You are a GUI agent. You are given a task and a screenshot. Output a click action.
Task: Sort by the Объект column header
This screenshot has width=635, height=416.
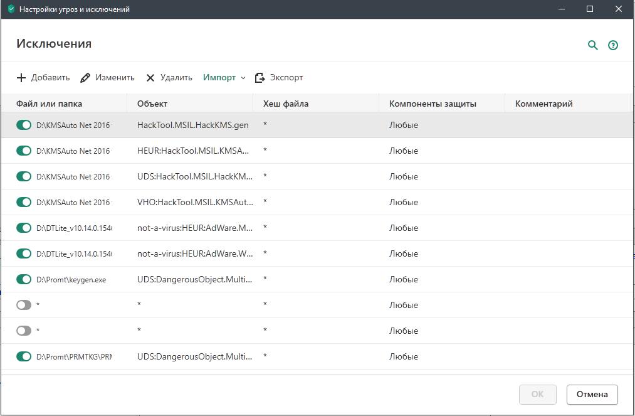point(152,104)
